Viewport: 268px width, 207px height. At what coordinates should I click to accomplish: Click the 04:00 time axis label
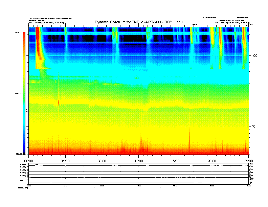tap(65, 161)
